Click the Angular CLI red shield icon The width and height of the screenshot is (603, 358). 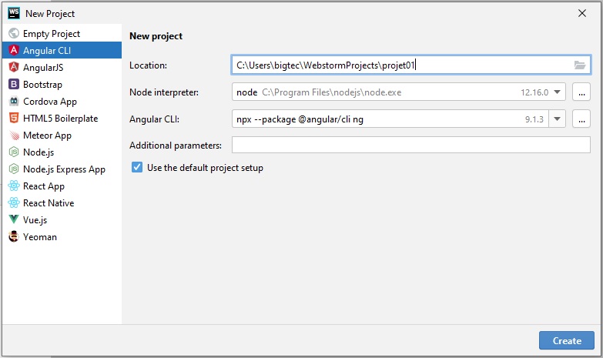[x=14, y=50]
